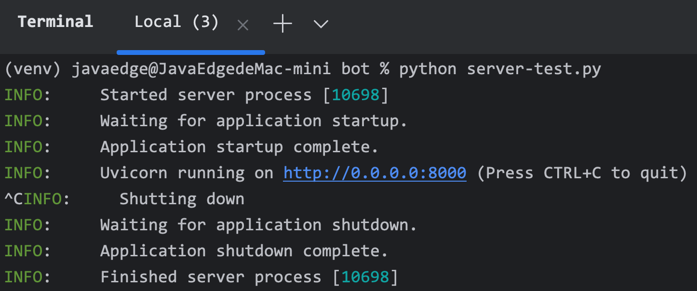Click the "Shutting down" log message
Screen dimensions: 697x291
[x=182, y=199]
